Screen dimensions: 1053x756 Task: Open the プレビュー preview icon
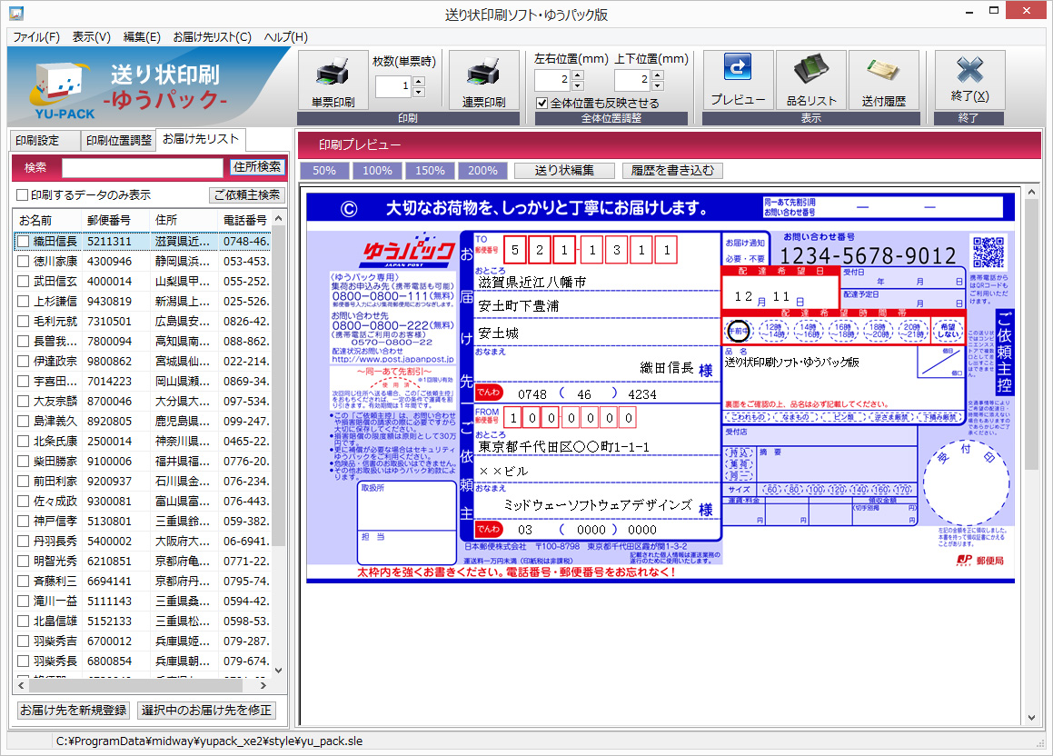(738, 78)
